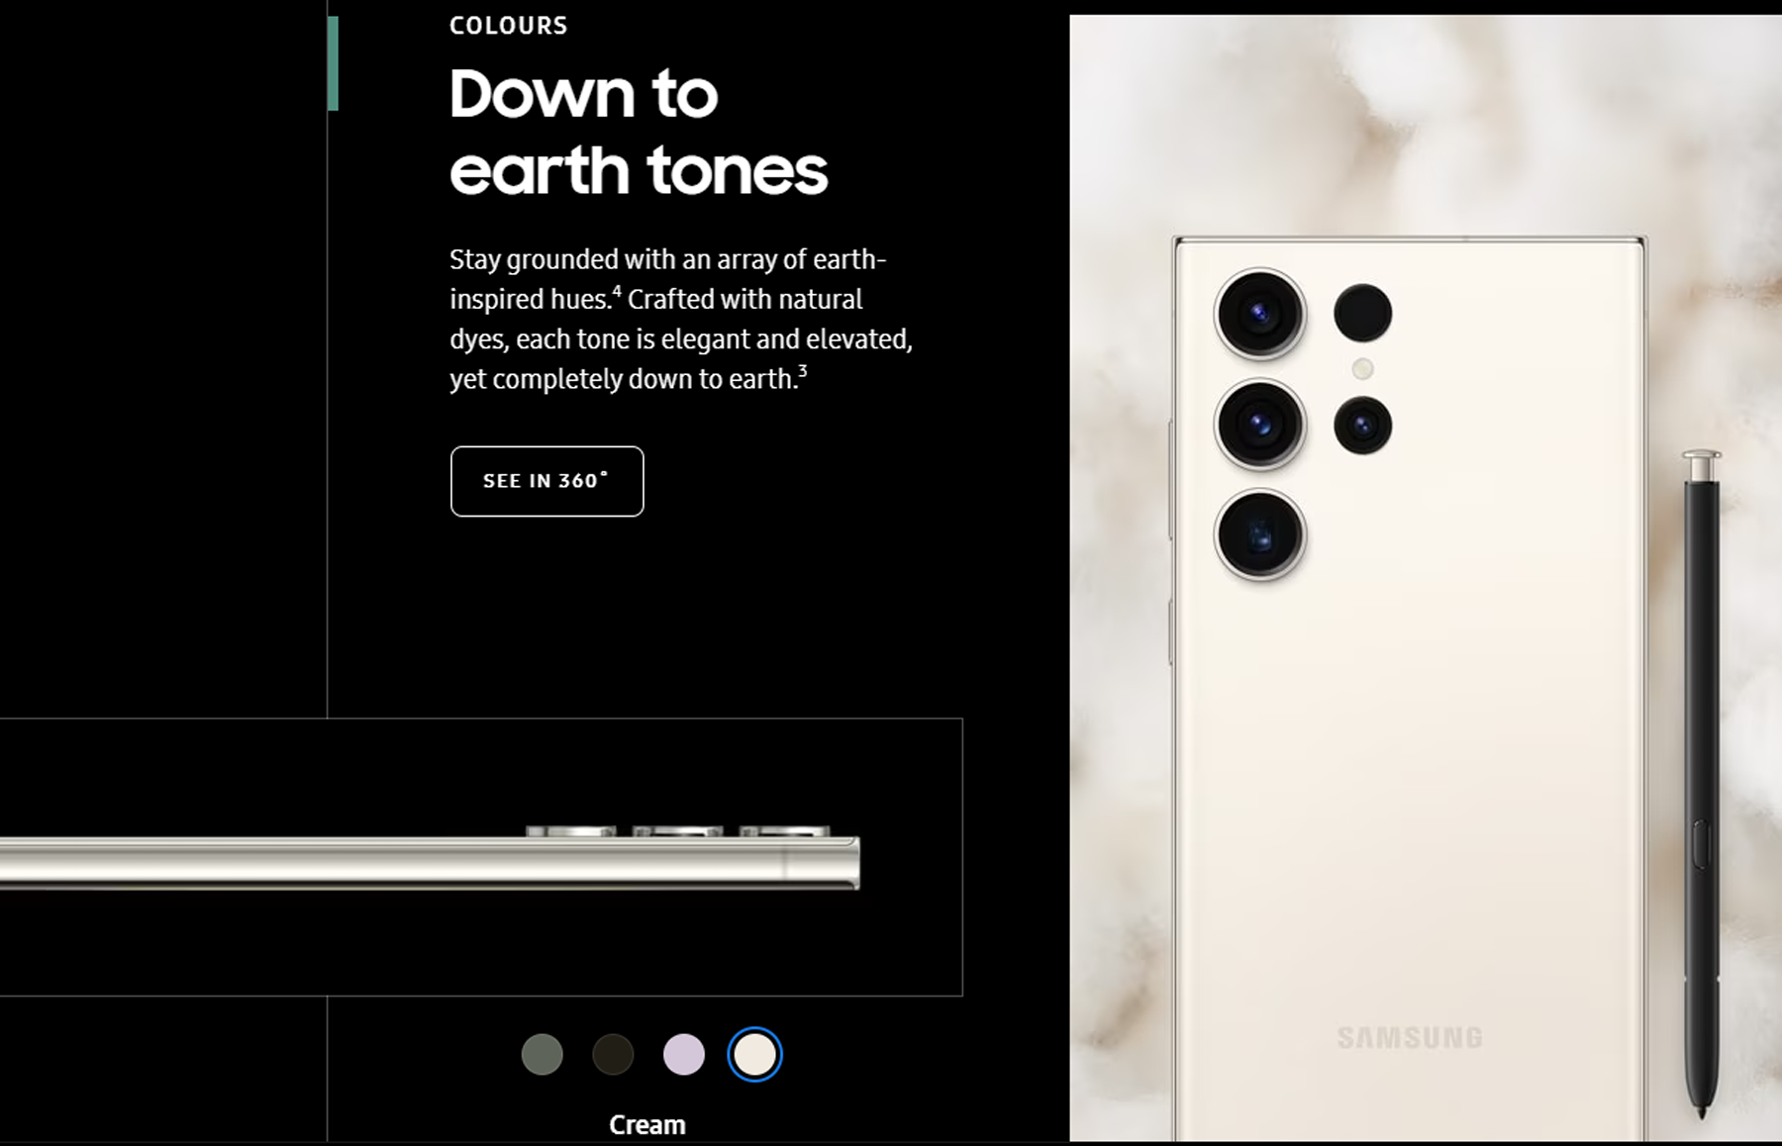Viewport: 1782px width, 1146px height.
Task: Click the black S Pen stylus
Action: click(x=1702, y=784)
